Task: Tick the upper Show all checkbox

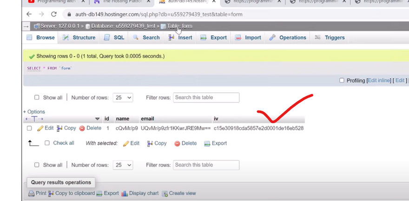Action: tap(37, 97)
